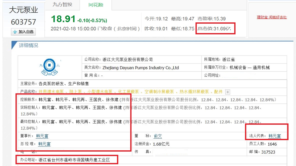Click the 曾用名 field
The width and height of the screenshot is (296, 166).
(x=141, y=75)
